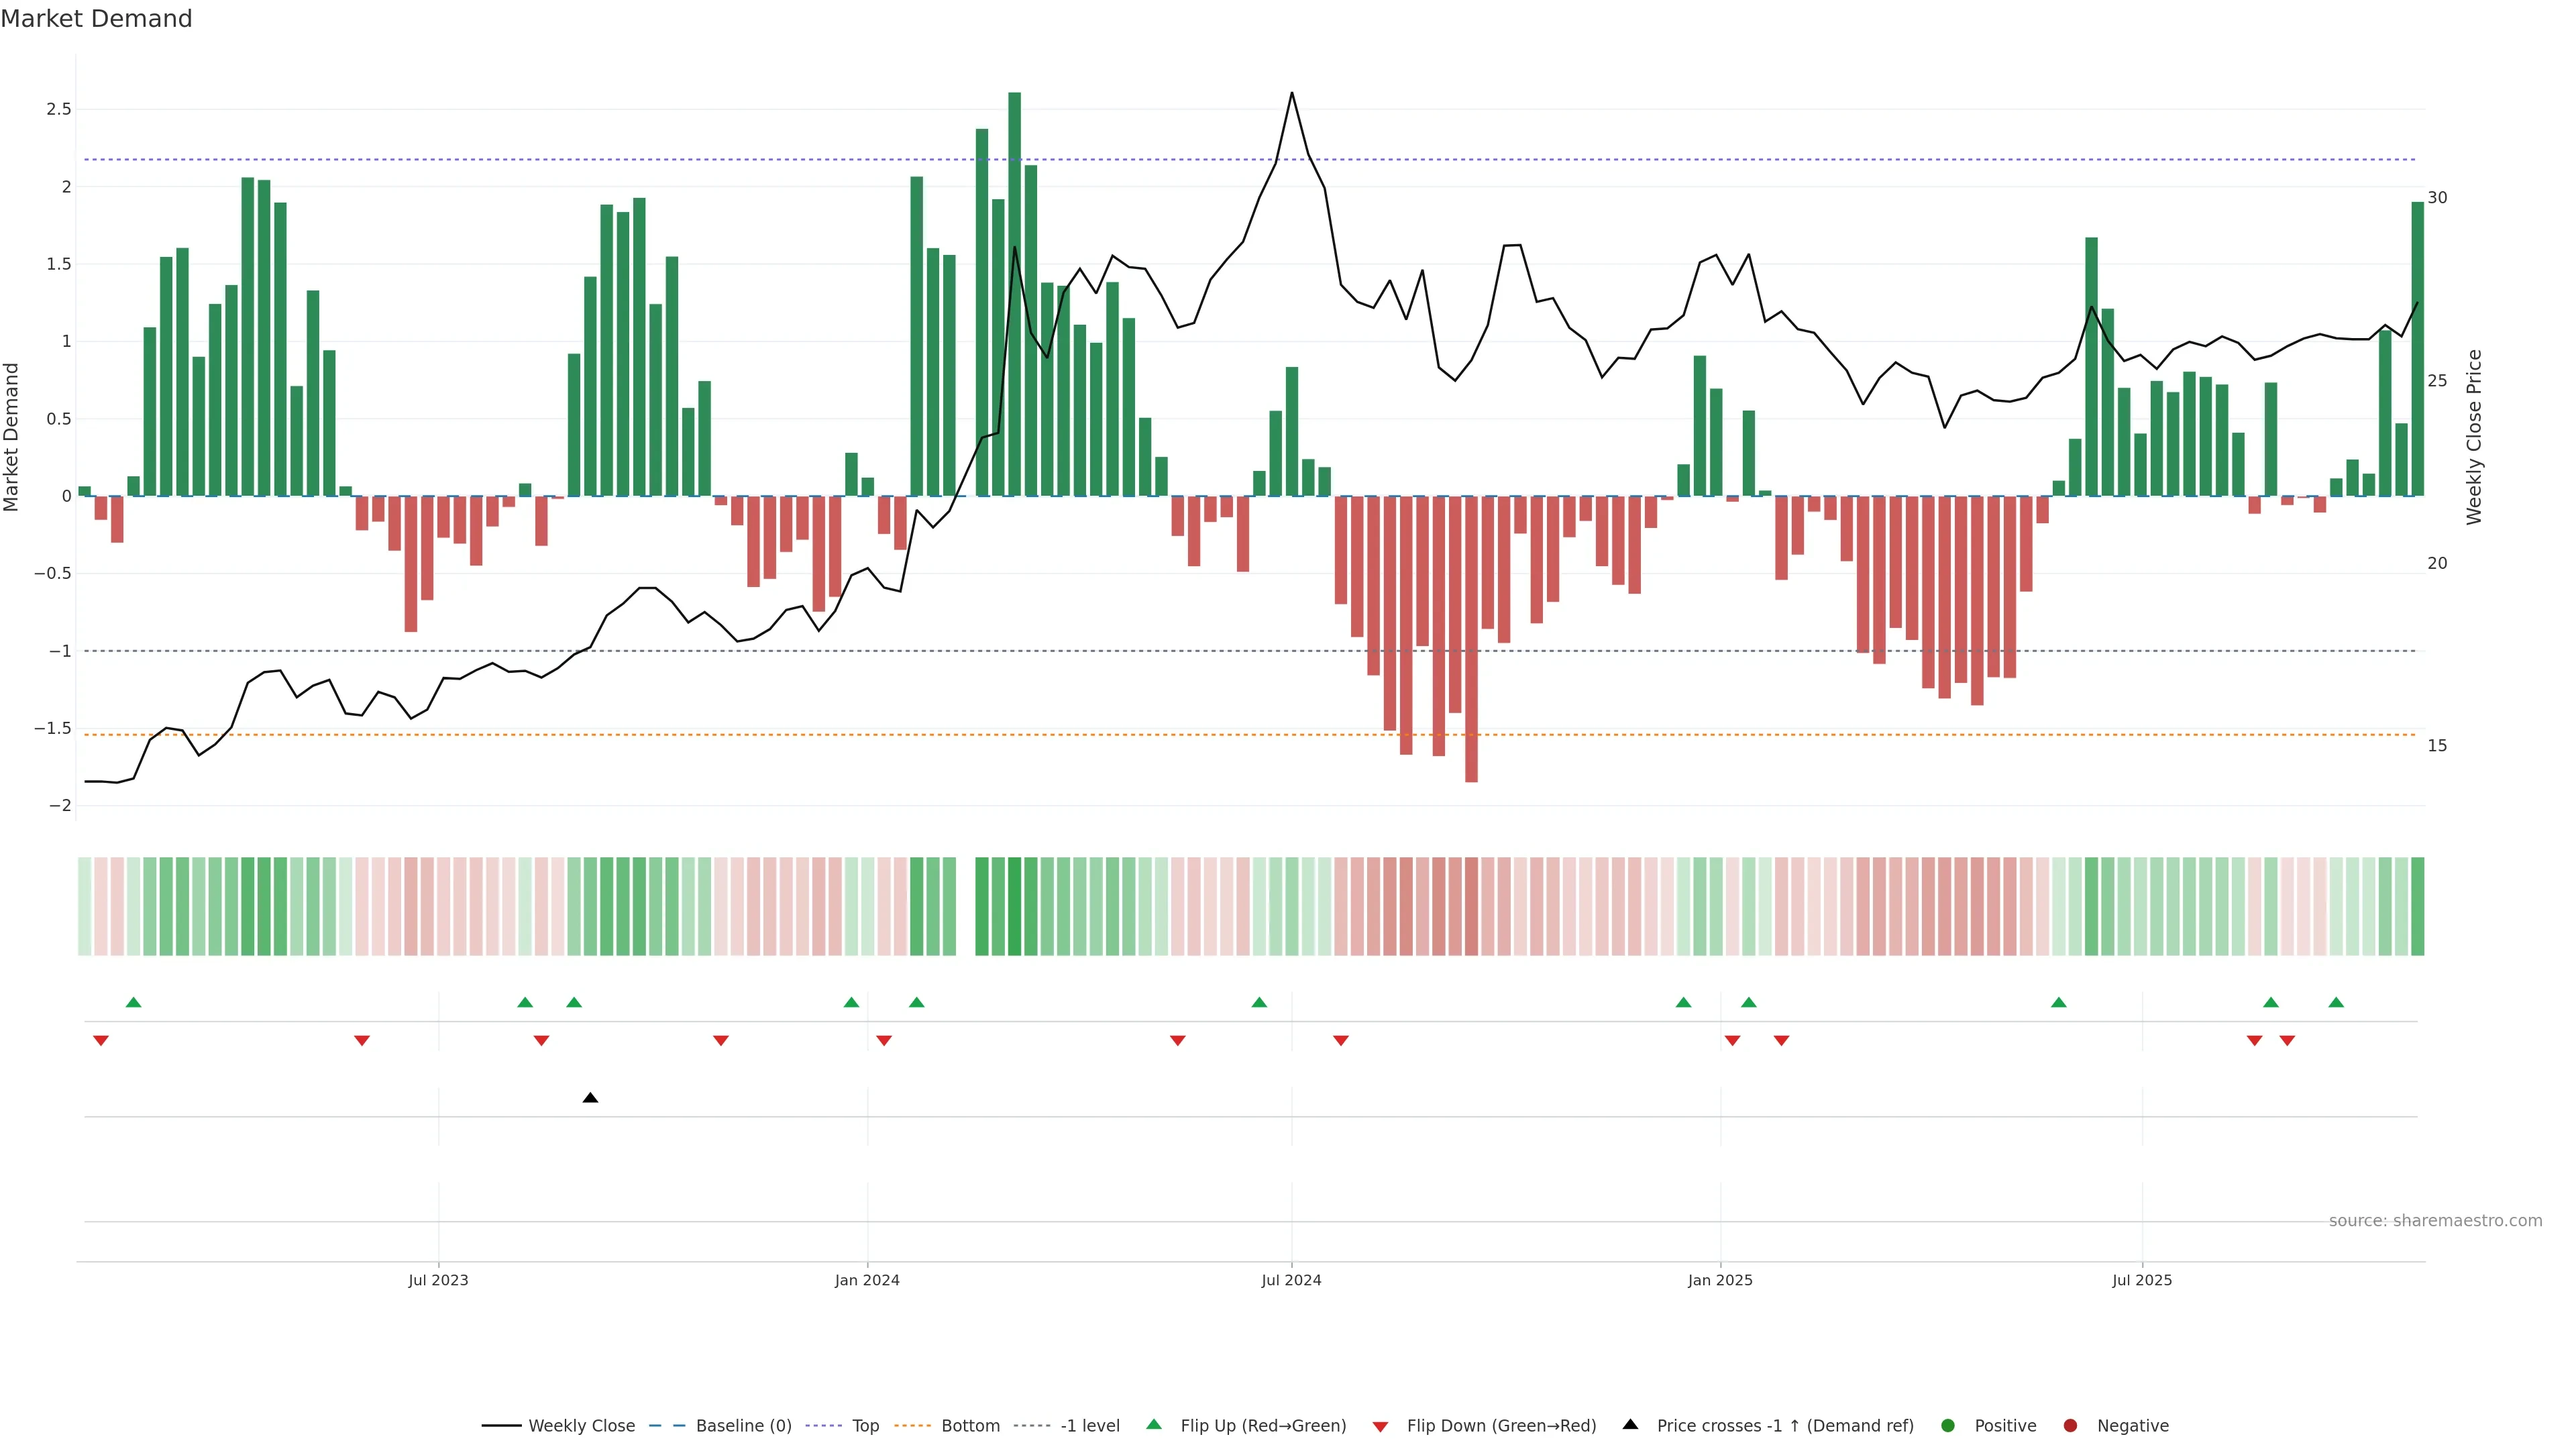Toggle the -1 level legend entry
The image size is (2576, 1449).
click(x=1089, y=1425)
